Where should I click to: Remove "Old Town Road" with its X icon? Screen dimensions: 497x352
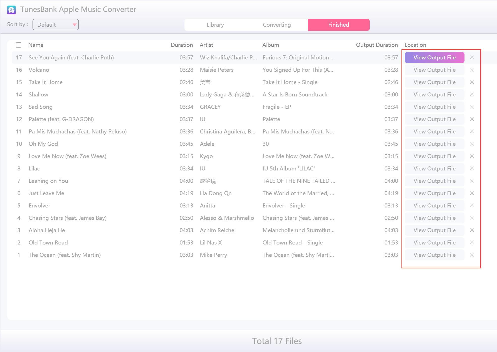[x=472, y=242]
